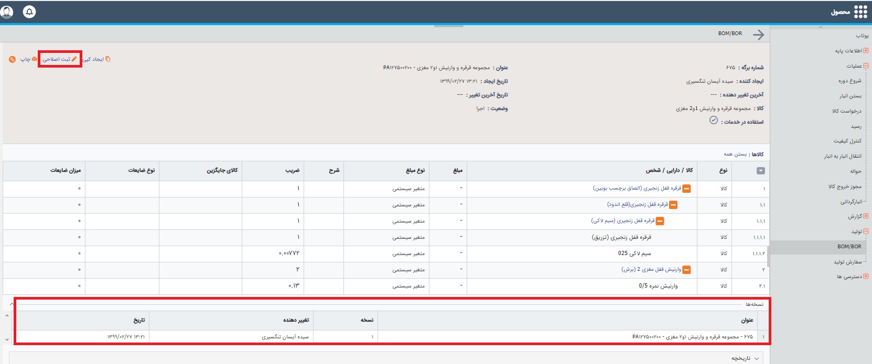Expand دسترسی ها tree node

pos(866,276)
